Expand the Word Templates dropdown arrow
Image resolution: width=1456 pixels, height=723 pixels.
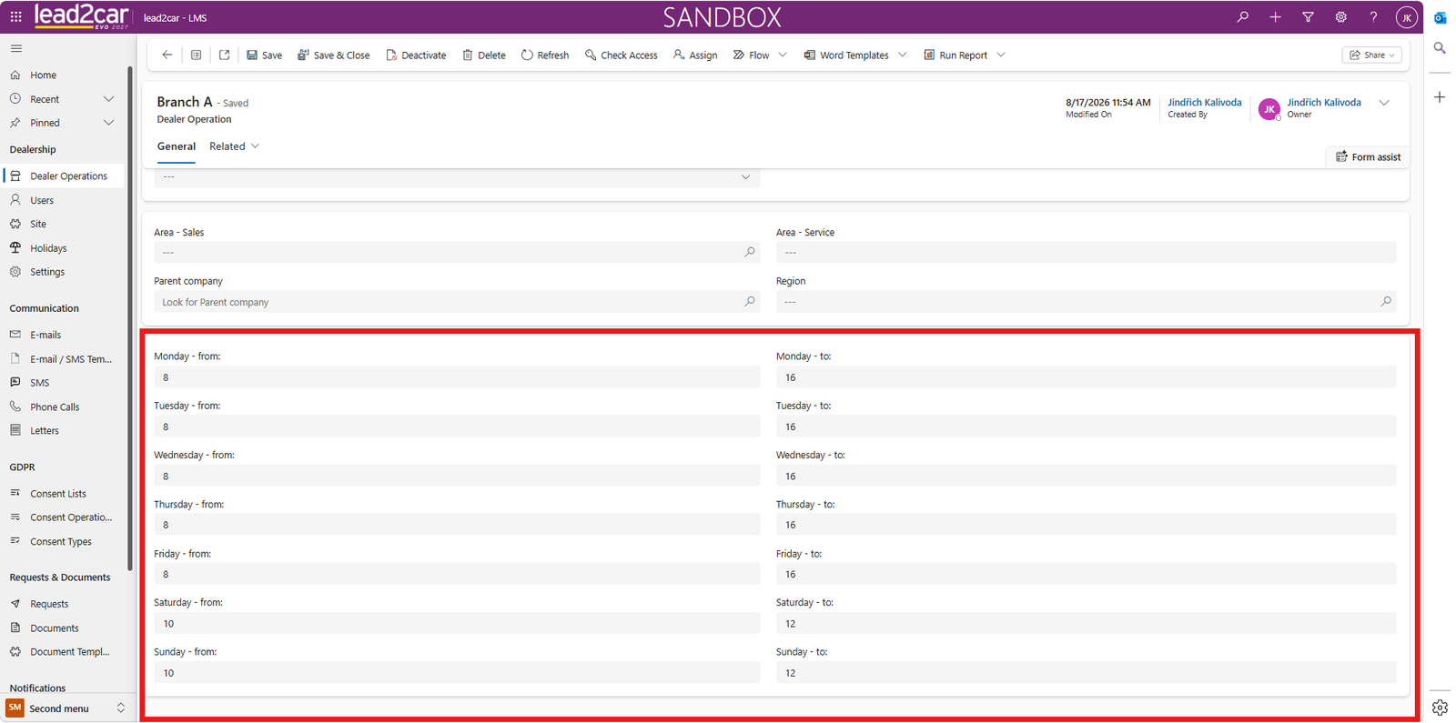coord(903,55)
